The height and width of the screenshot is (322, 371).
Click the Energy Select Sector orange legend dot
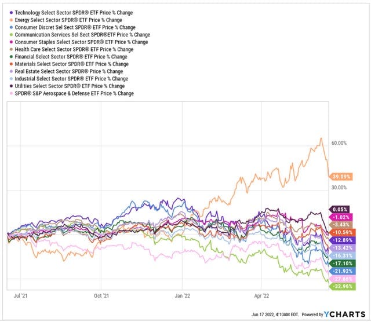pos(11,20)
